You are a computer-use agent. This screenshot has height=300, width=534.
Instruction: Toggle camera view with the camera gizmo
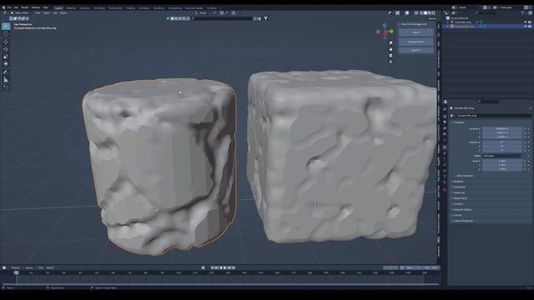tap(390, 56)
